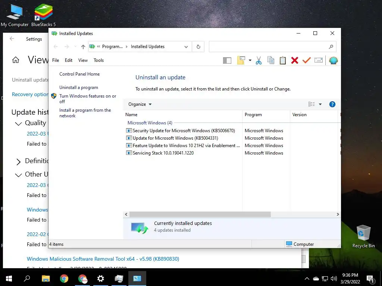The height and width of the screenshot is (286, 382).
Task: Click the blue shell globe icon
Action: pyautogui.click(x=333, y=60)
